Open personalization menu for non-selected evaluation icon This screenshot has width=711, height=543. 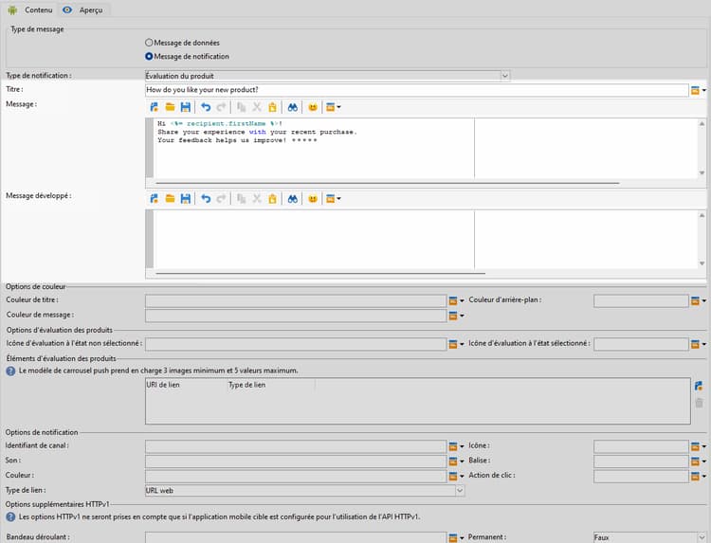456,345
